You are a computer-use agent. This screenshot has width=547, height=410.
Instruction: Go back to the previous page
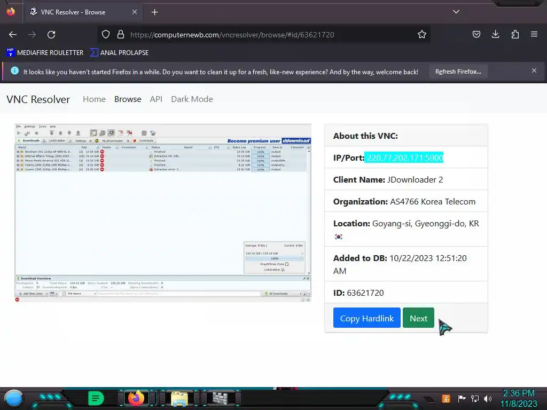click(x=13, y=35)
